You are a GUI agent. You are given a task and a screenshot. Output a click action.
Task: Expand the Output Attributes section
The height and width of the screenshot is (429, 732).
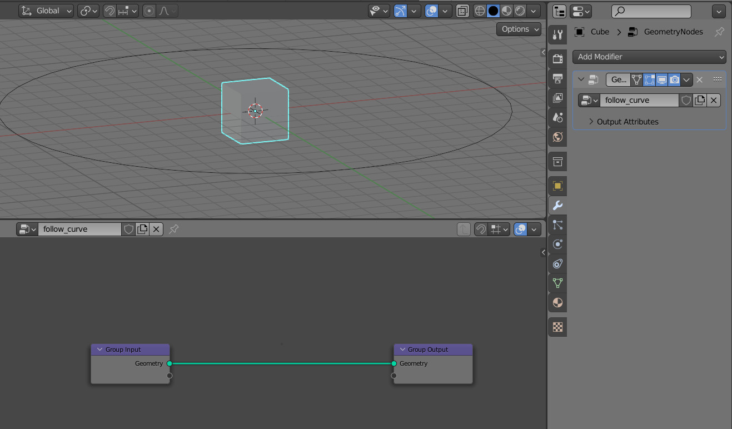627,122
